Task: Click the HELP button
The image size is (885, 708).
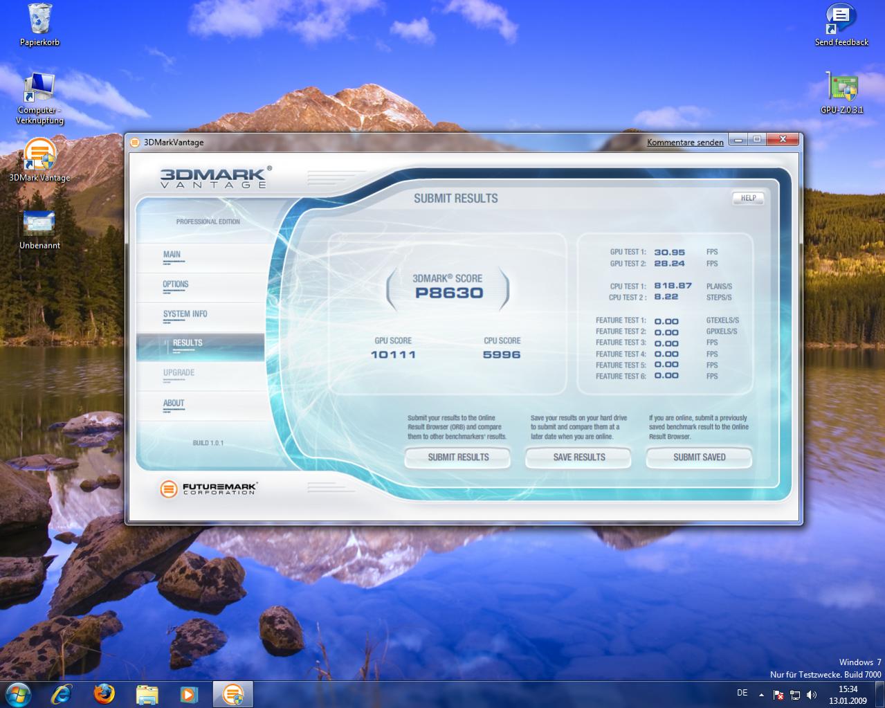Action: tap(748, 198)
